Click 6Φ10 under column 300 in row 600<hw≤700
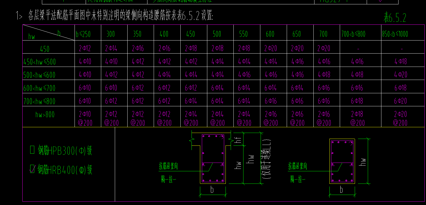This screenshot has height=205, width=426. click(111, 88)
